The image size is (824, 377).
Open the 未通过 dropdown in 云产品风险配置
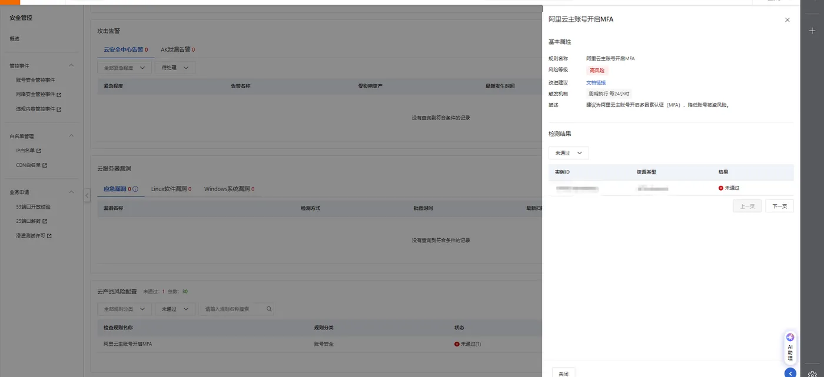click(x=175, y=309)
